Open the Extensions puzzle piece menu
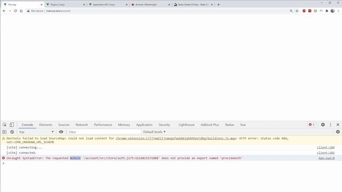The image size is (342, 192). pyautogui.click(x=327, y=11)
